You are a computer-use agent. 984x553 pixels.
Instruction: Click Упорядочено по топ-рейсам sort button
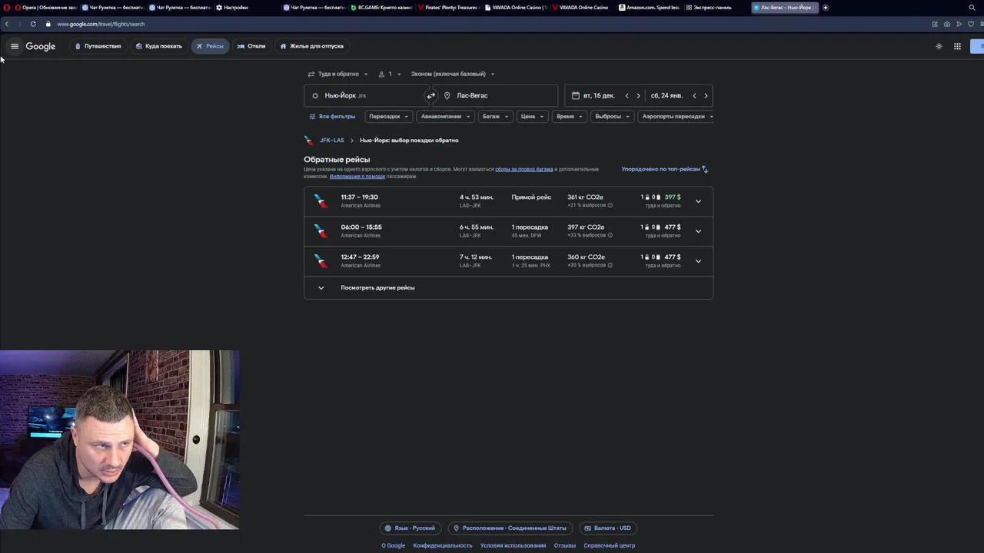[665, 169]
